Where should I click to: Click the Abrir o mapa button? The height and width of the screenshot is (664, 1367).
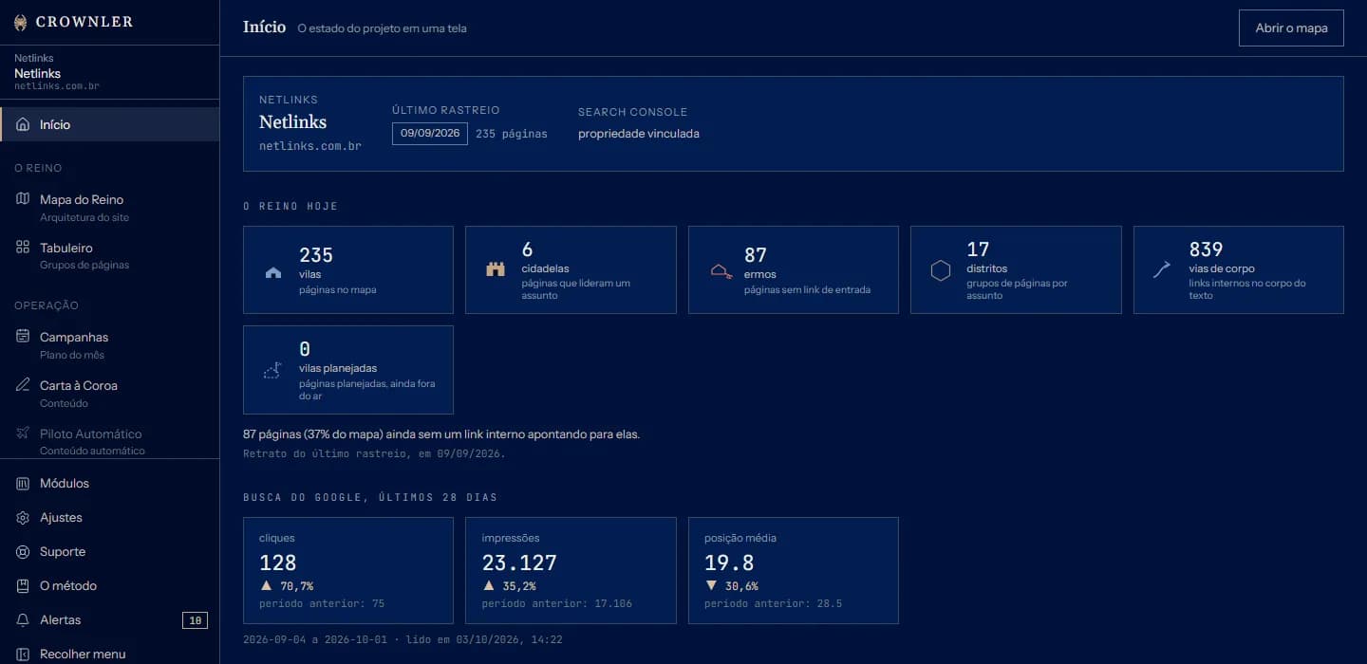click(x=1291, y=28)
